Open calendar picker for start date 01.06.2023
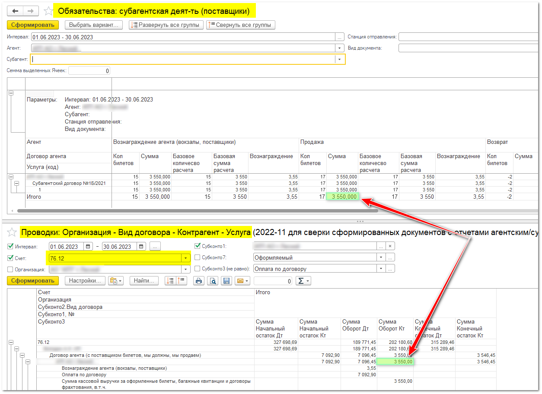The image size is (542, 394). [88, 247]
